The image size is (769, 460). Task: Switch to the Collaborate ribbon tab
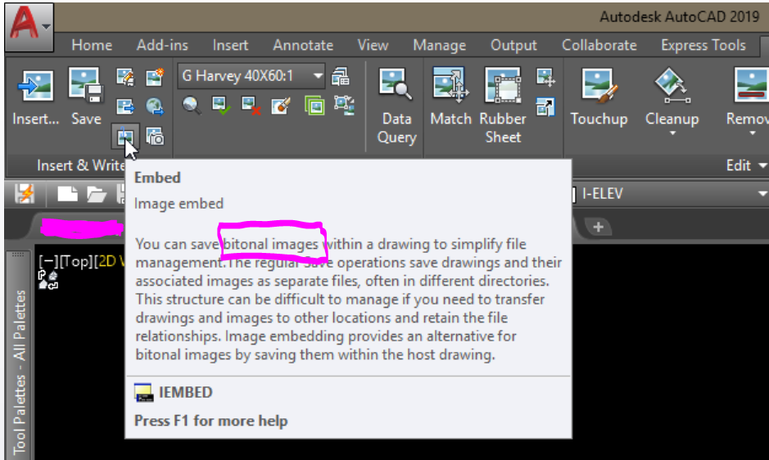(x=599, y=45)
